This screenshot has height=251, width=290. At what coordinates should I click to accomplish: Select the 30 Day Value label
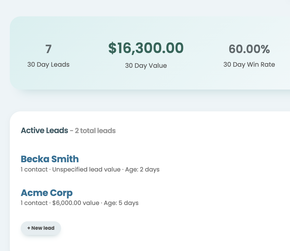(x=146, y=66)
